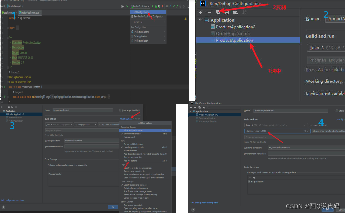Click the Add New Configuration plus in the enlarged dialog
The width and height of the screenshot is (345, 213).
pyautogui.click(x=200, y=12)
